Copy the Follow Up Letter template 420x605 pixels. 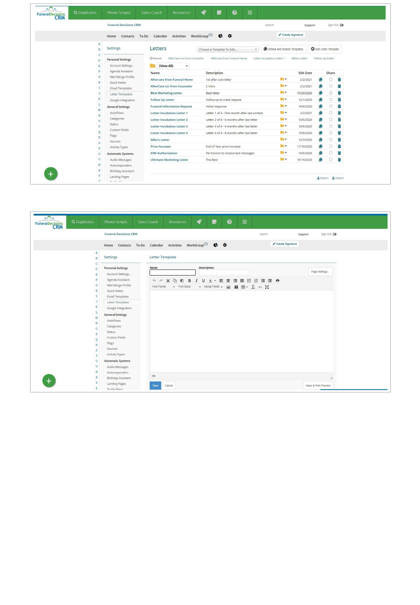(x=320, y=100)
